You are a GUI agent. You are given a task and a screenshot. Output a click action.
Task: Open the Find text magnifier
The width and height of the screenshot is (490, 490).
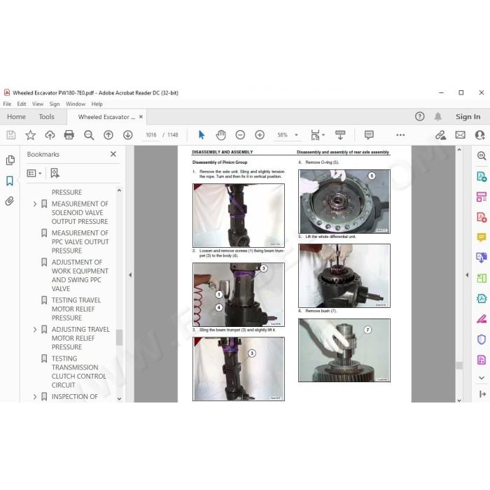click(89, 135)
